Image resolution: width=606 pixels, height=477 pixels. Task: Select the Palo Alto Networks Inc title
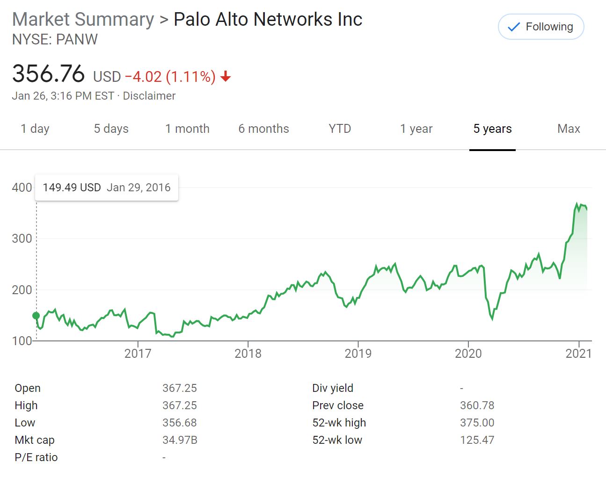[268, 19]
